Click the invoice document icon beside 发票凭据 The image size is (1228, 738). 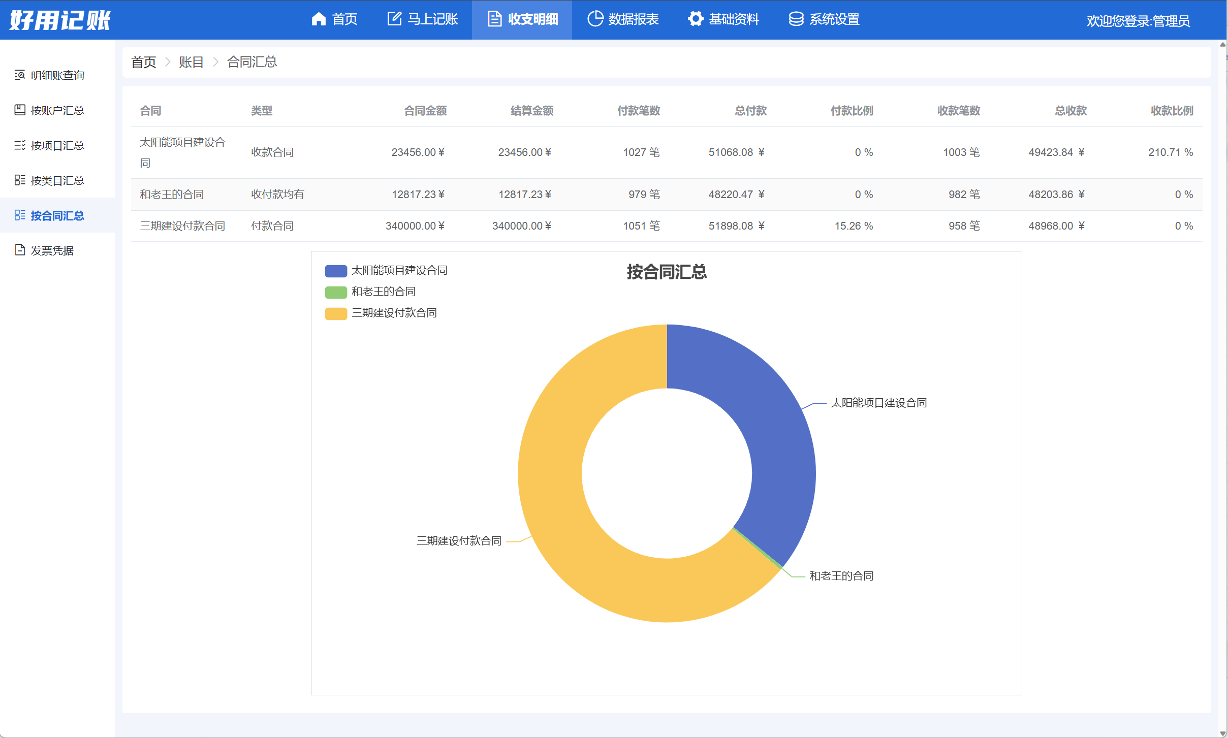coord(20,250)
